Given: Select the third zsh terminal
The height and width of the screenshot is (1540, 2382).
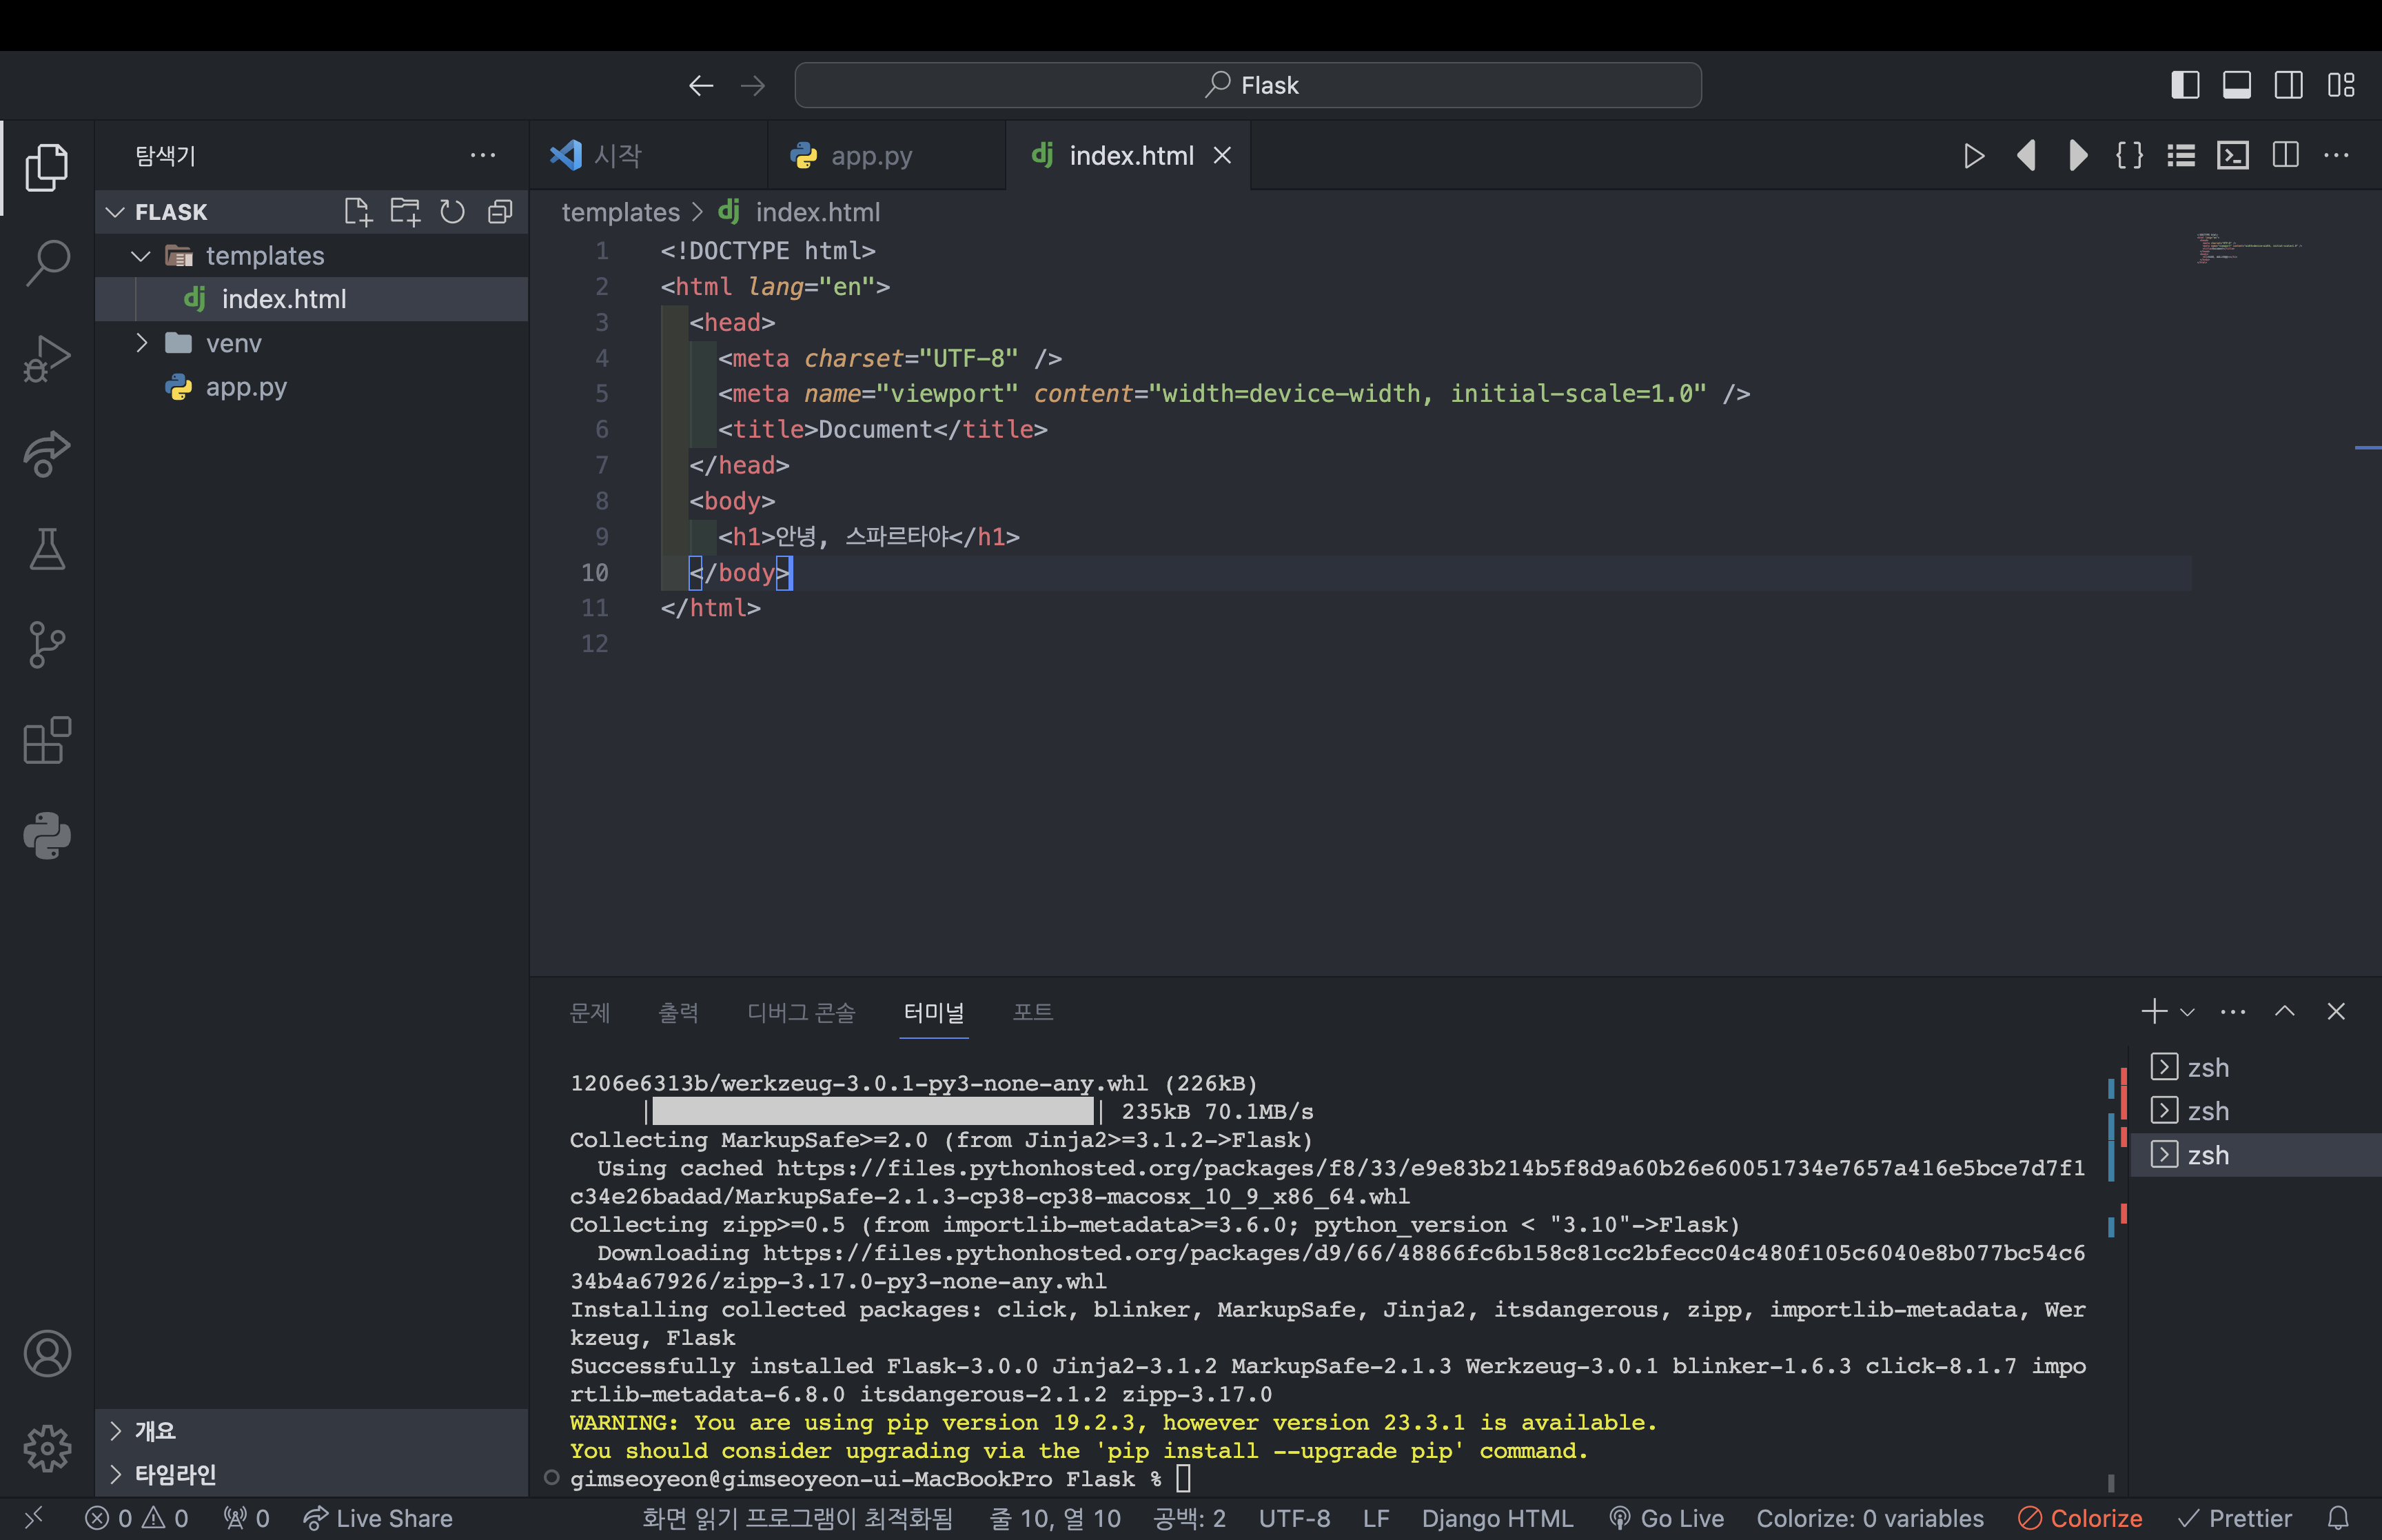Looking at the screenshot, I should [x=2255, y=1155].
